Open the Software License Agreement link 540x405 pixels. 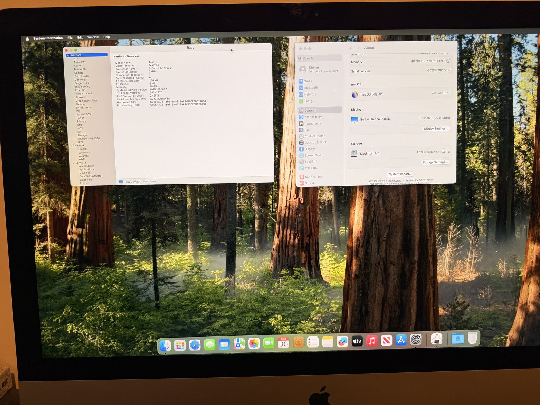coord(383,181)
